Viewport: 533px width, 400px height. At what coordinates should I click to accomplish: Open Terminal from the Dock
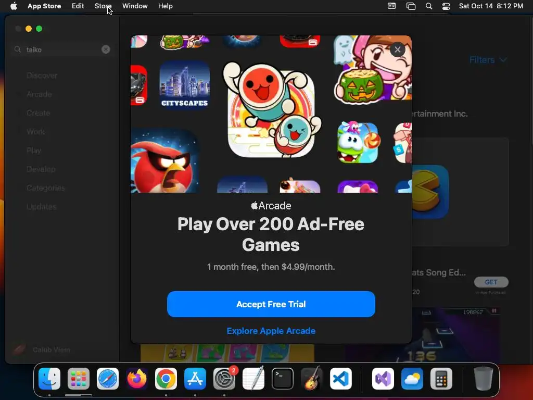coord(283,379)
